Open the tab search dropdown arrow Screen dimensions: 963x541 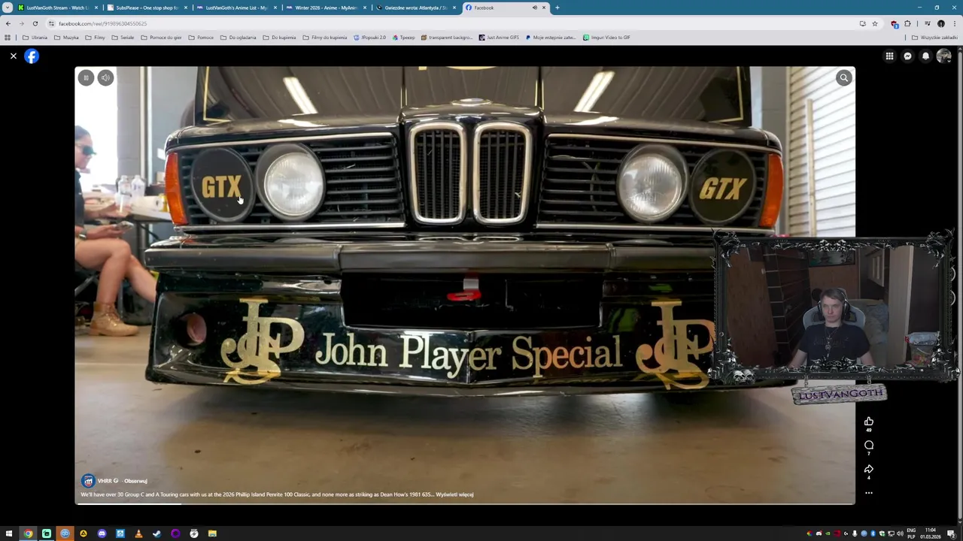pos(8,8)
